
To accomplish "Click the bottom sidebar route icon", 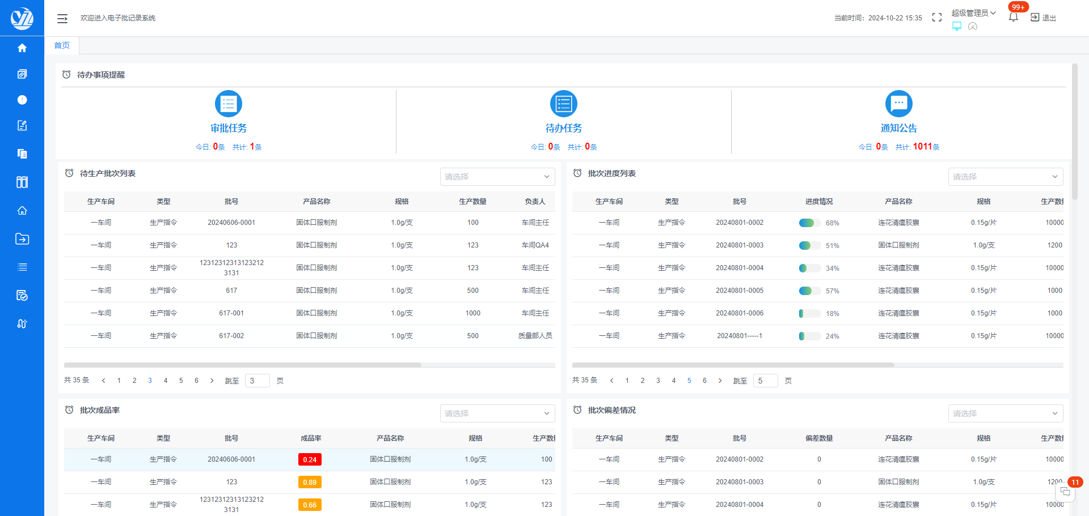I will (x=22, y=323).
